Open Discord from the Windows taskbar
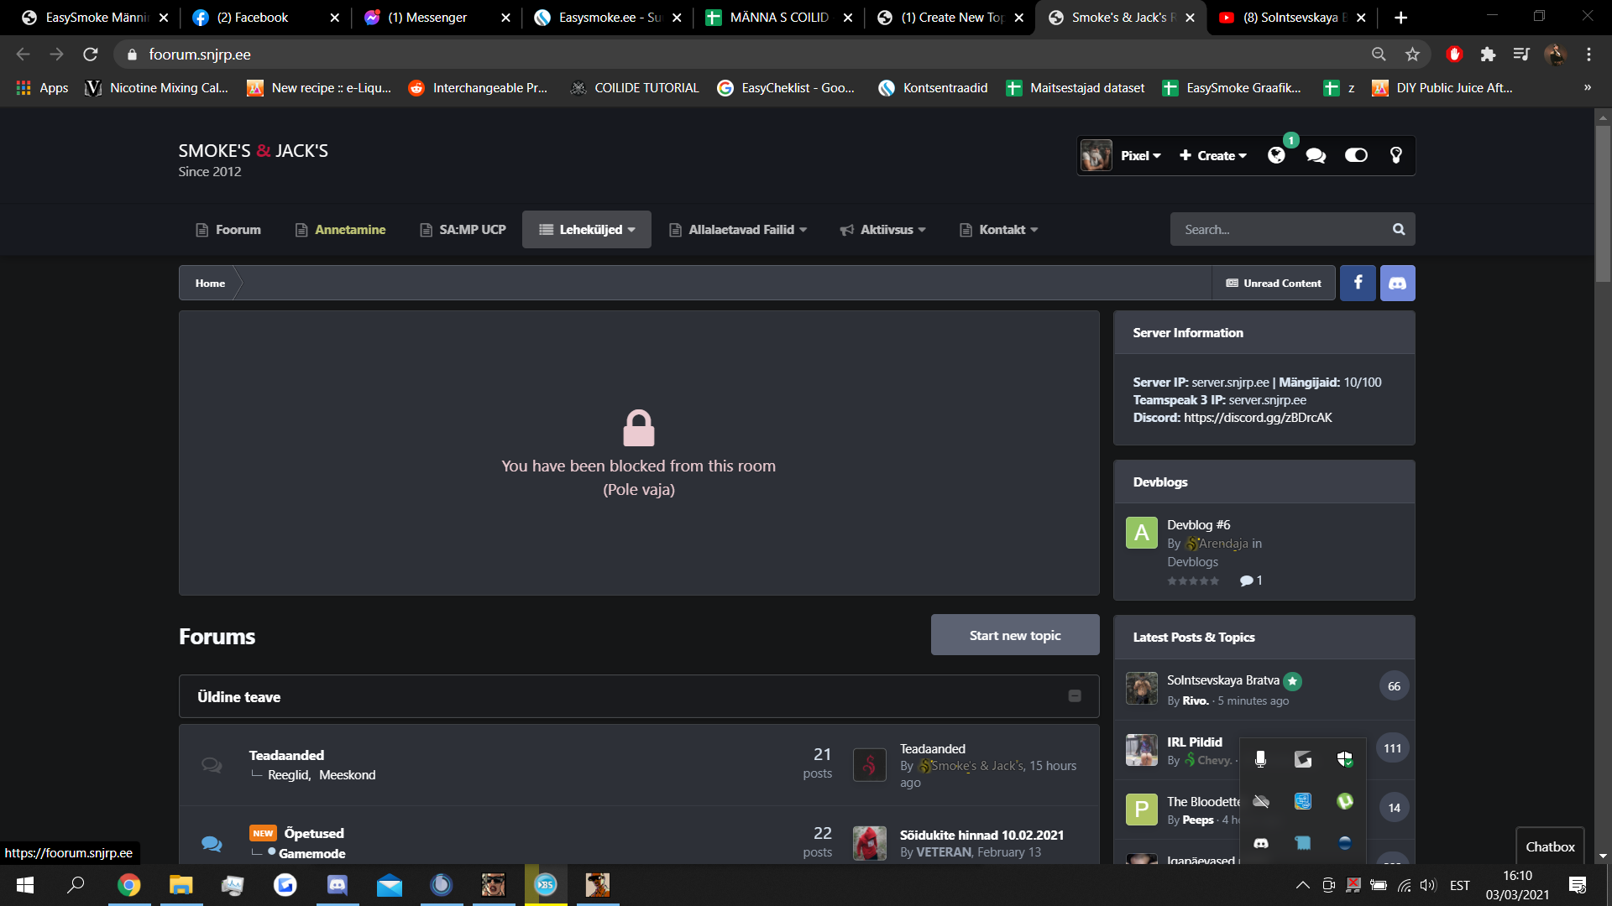Viewport: 1612px width, 906px height. (x=337, y=885)
